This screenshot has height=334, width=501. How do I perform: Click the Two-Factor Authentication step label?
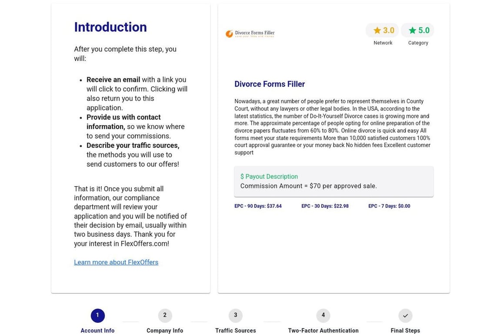coord(324,331)
